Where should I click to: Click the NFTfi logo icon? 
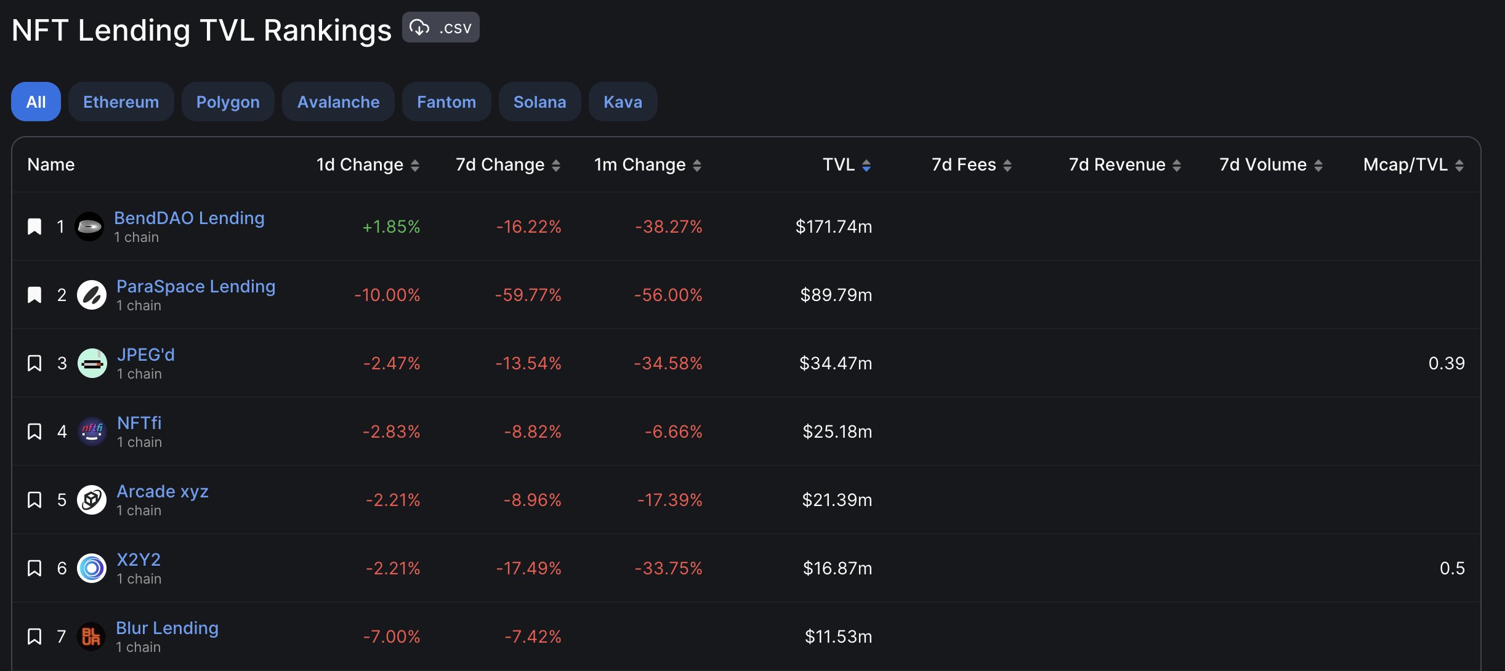click(x=92, y=432)
